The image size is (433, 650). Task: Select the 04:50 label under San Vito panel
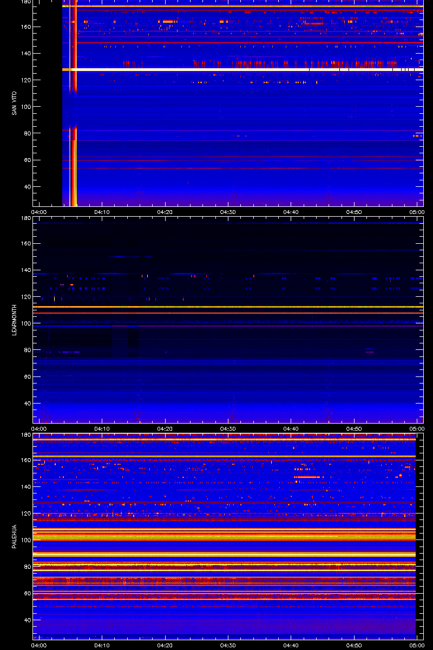point(355,212)
